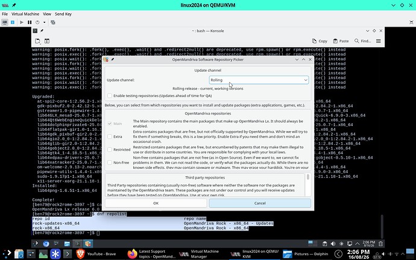The image size is (416, 260).
Task: Open the shutdown options dropdown arrow
Action: 44,22
